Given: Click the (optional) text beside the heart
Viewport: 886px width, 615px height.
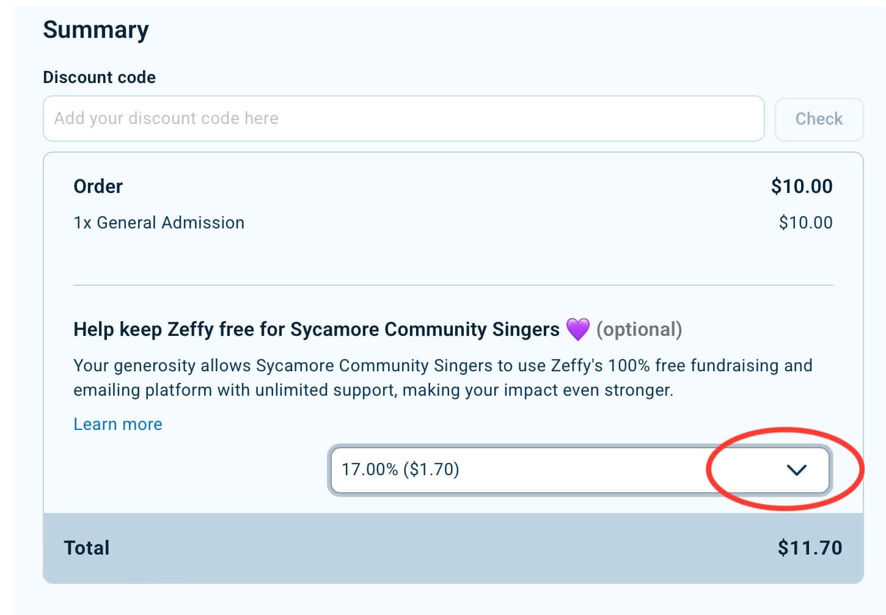Looking at the screenshot, I should pyautogui.click(x=639, y=330).
